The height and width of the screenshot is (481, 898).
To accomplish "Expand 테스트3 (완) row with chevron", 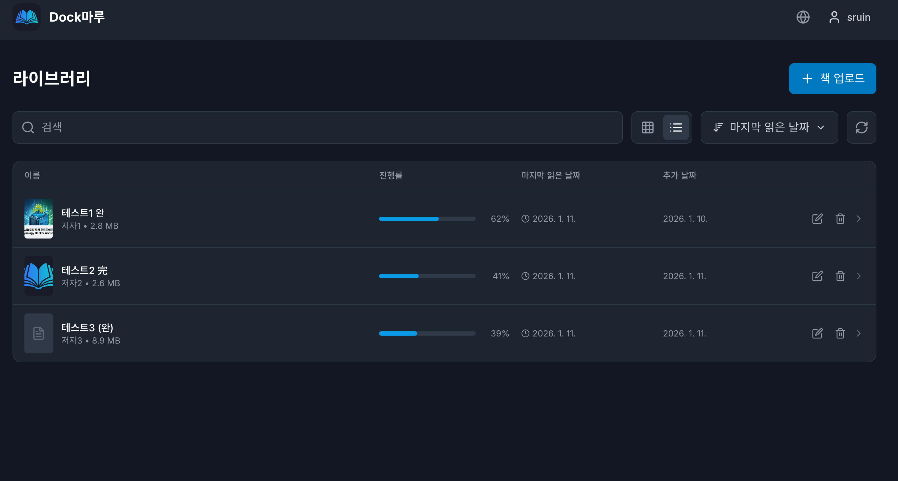I will click(x=858, y=333).
